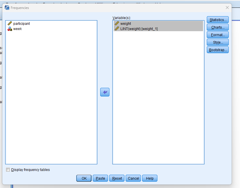Select the LINT(weight) [weight_1] entry text
This screenshot has height=188, width=240.
click(x=139, y=29)
